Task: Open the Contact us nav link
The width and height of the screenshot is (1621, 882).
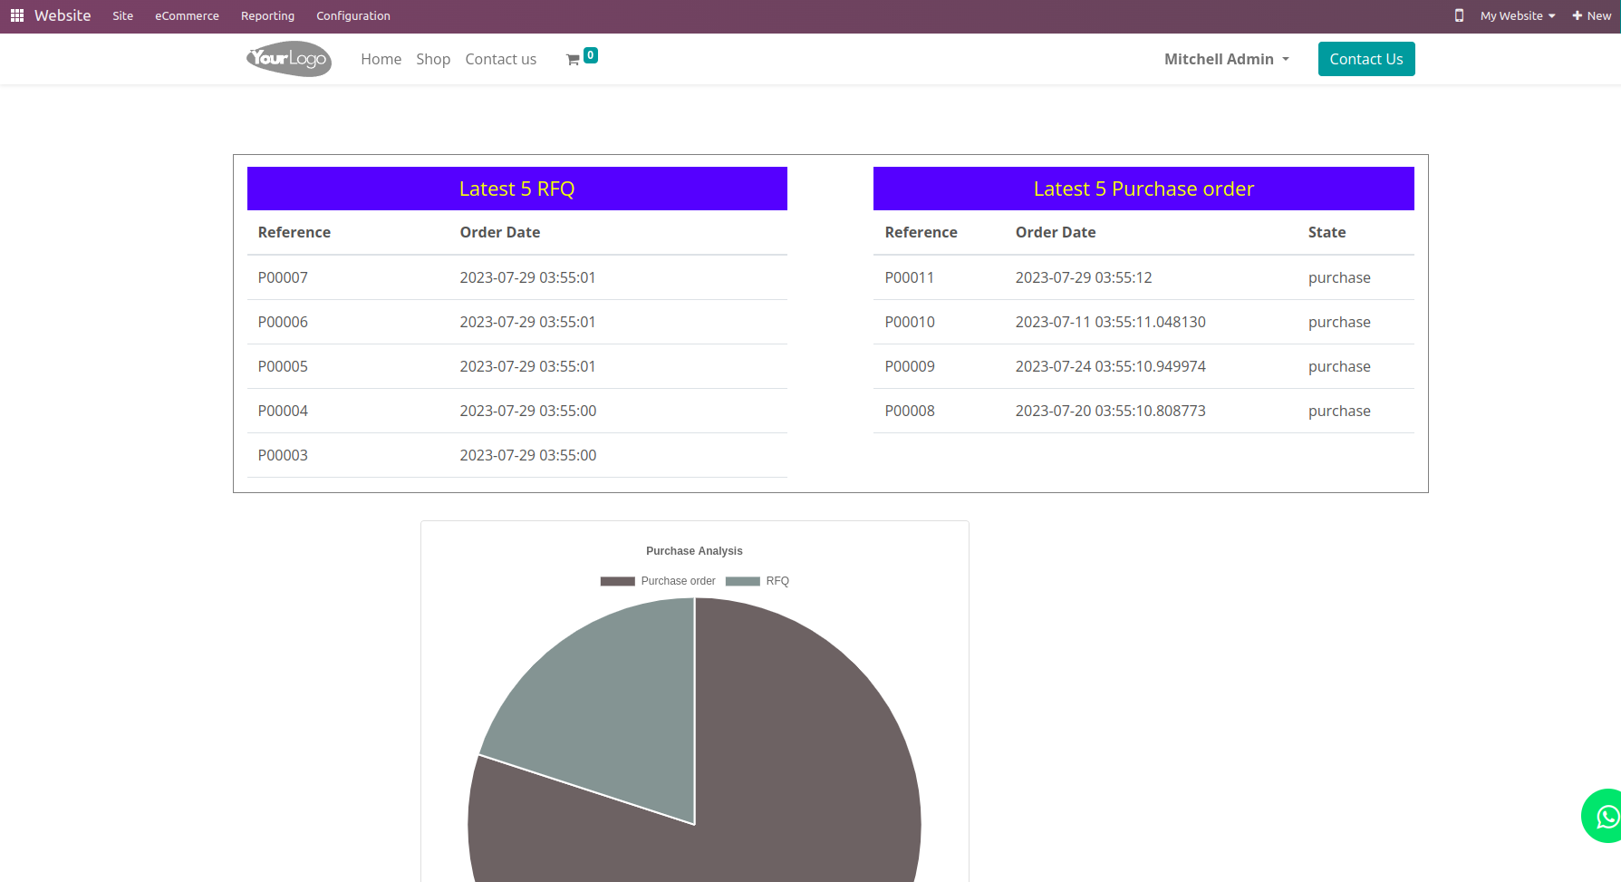Action: [x=501, y=59]
